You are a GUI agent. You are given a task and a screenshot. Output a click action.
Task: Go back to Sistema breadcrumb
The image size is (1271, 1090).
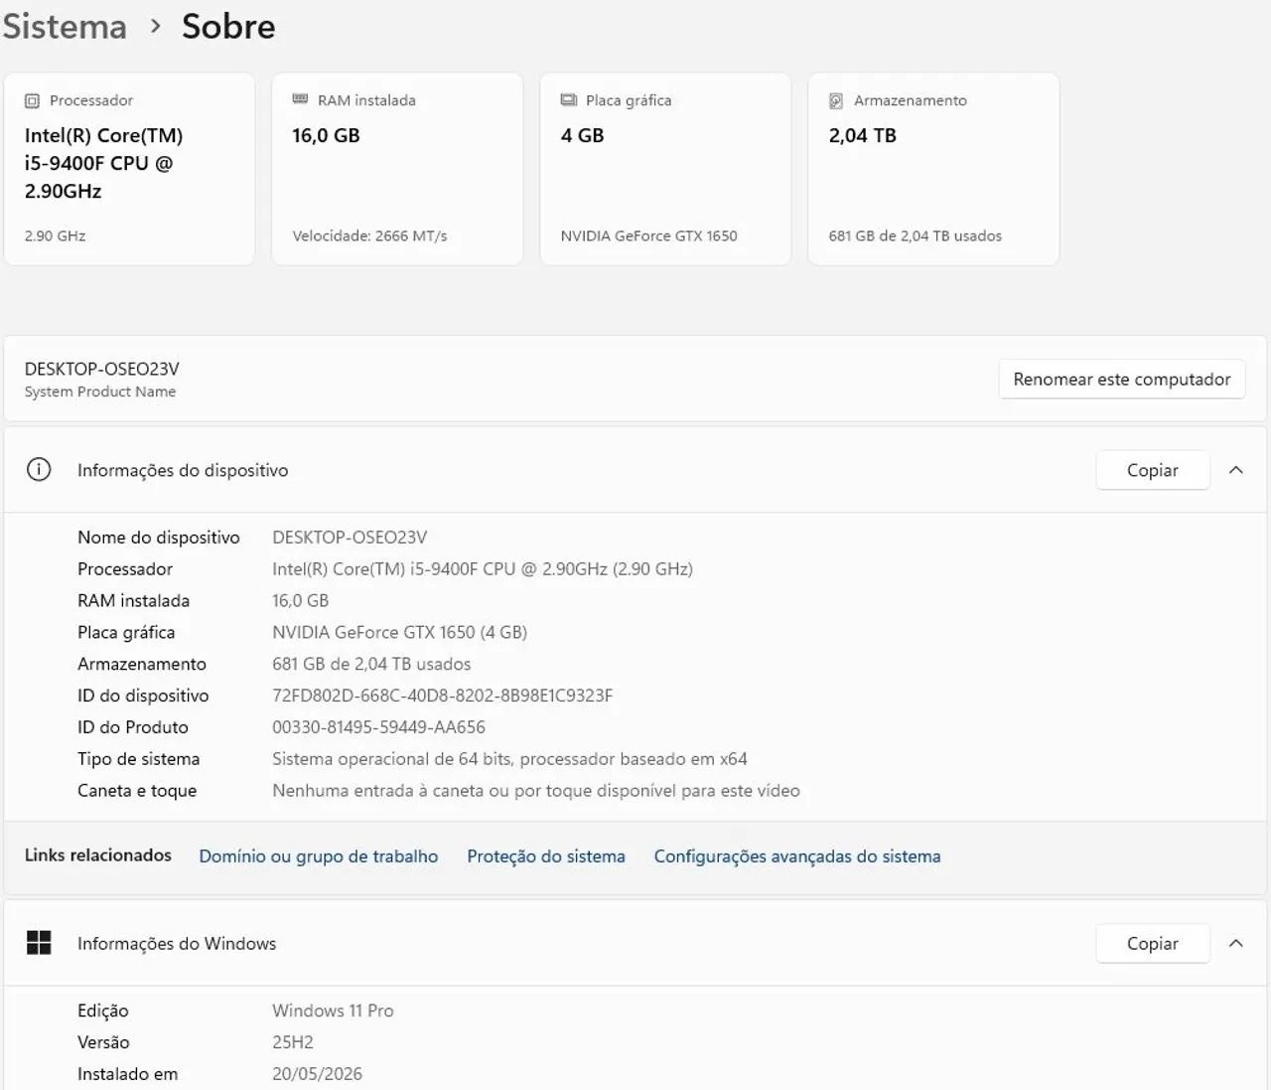tap(65, 26)
